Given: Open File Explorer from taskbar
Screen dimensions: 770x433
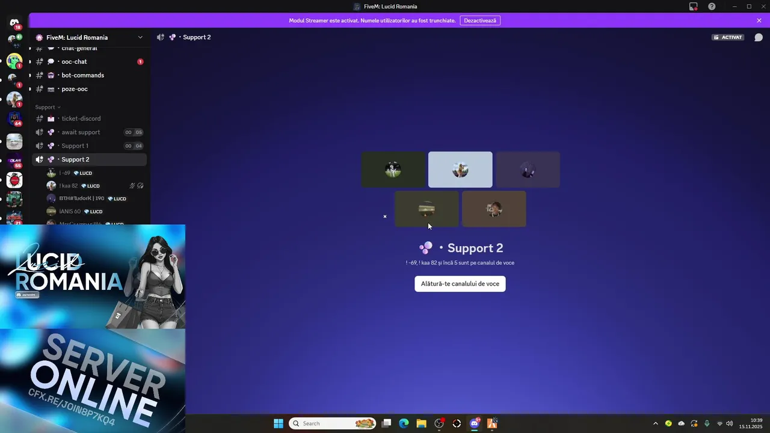Looking at the screenshot, I should [421, 423].
